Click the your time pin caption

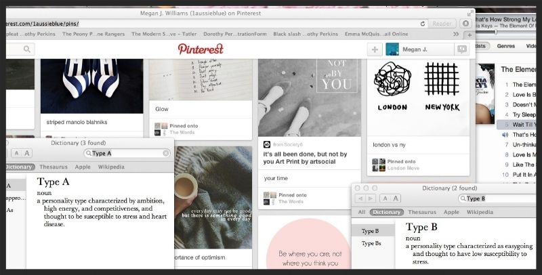coord(276,179)
